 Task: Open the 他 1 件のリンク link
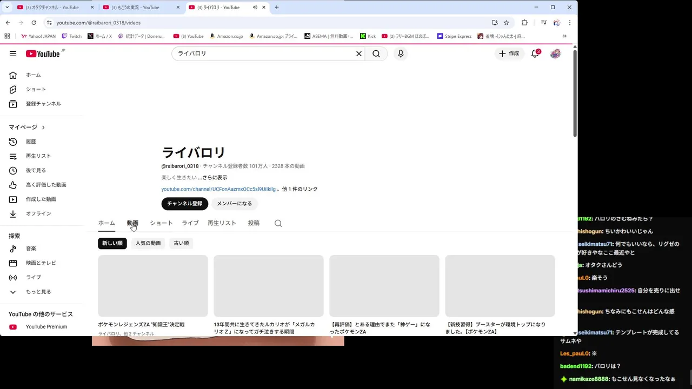click(300, 190)
